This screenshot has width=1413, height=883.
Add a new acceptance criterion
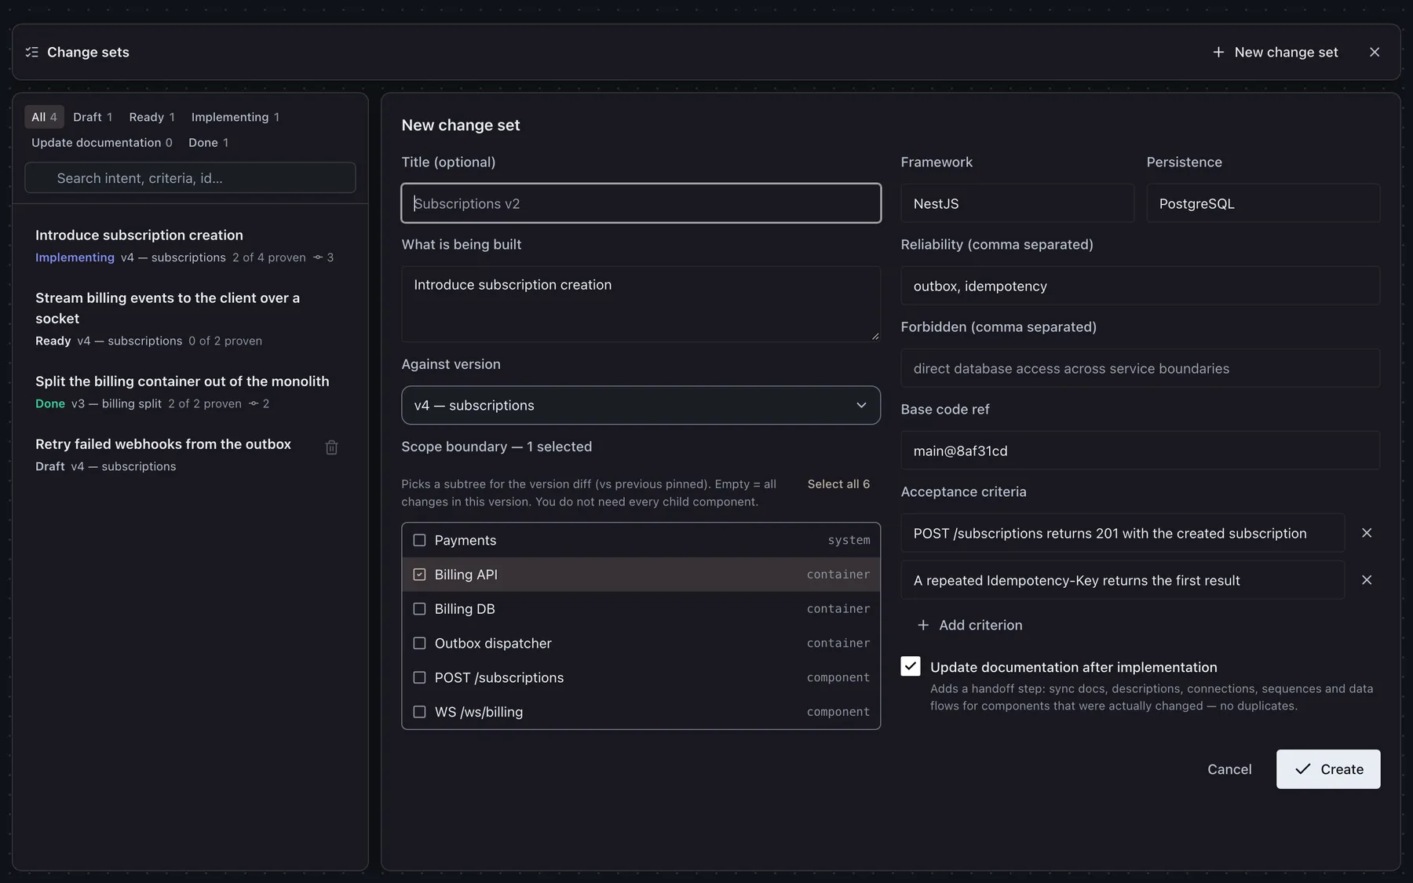[x=970, y=625]
